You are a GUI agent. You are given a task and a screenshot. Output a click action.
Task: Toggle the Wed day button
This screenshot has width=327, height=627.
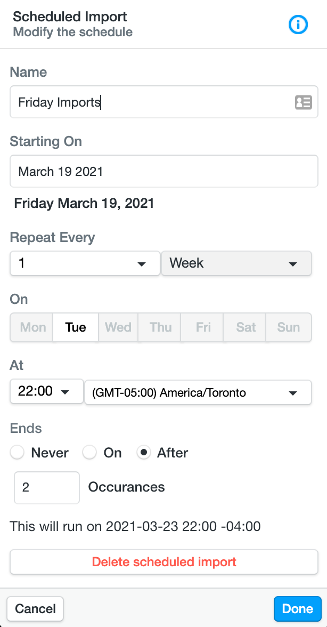[118, 327]
